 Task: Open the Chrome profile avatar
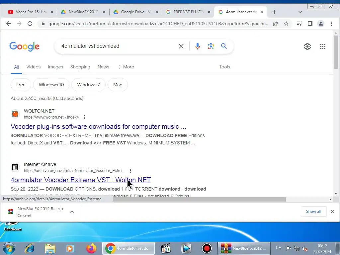click(321, 24)
